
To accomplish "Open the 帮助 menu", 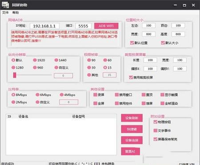I will (x=16, y=12).
